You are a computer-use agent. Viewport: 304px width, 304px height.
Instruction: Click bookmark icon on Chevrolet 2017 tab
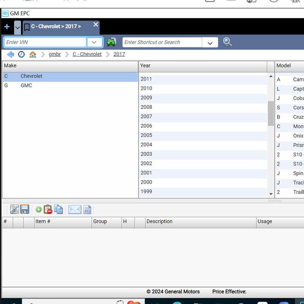coord(27,27)
